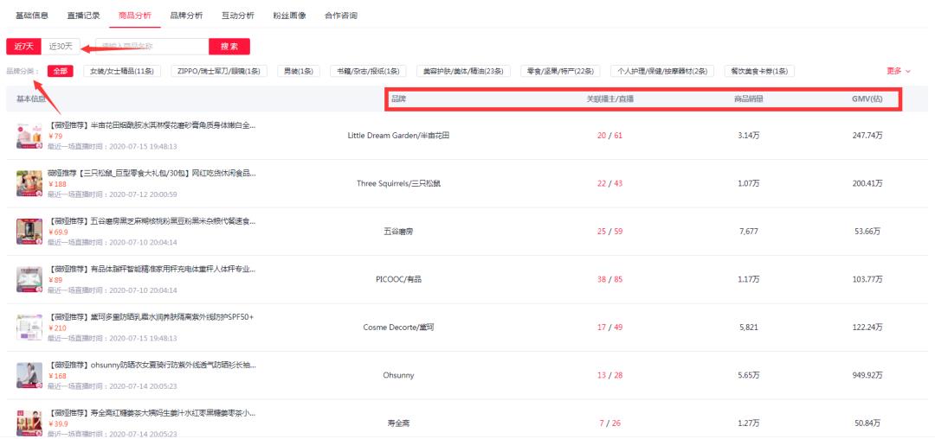This screenshot has height=439, width=935.
Task: Open the 粉丝画像 tab
Action: [x=289, y=16]
